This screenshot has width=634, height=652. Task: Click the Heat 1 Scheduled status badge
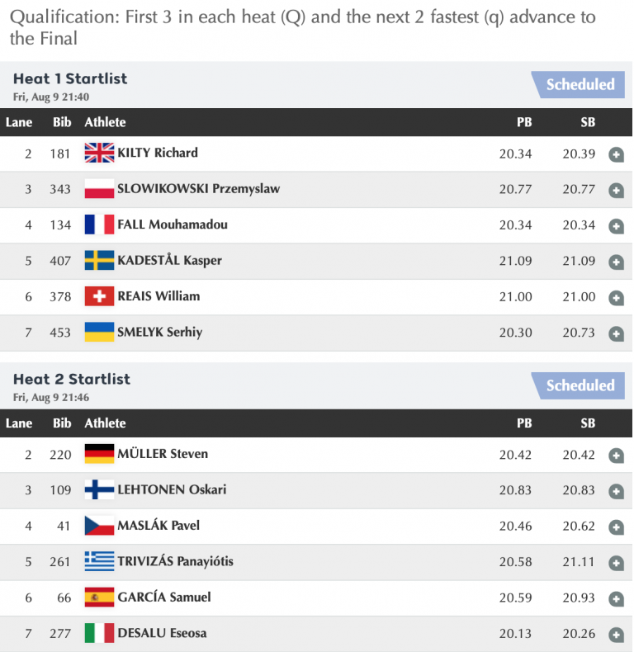[x=579, y=84]
